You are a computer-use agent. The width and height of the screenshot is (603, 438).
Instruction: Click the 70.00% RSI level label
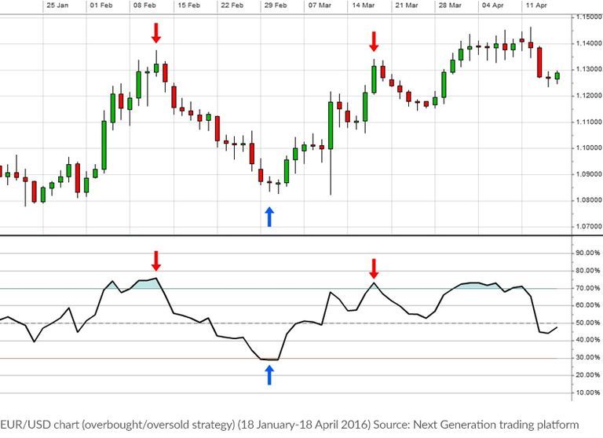[x=587, y=288]
